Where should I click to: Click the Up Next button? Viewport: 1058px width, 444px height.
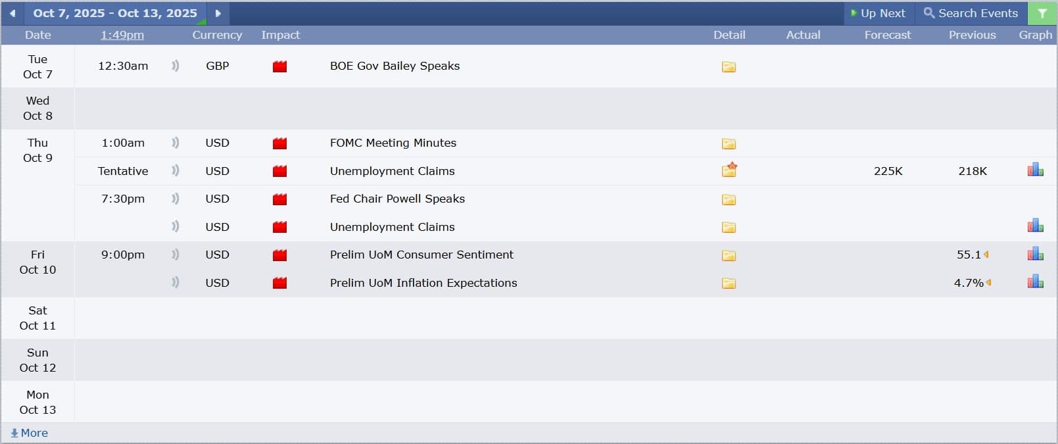[878, 13]
